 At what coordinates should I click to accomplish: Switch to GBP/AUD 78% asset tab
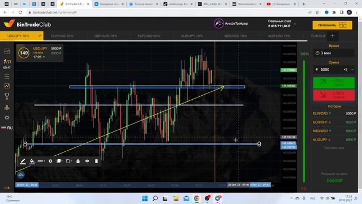click(x=106, y=36)
